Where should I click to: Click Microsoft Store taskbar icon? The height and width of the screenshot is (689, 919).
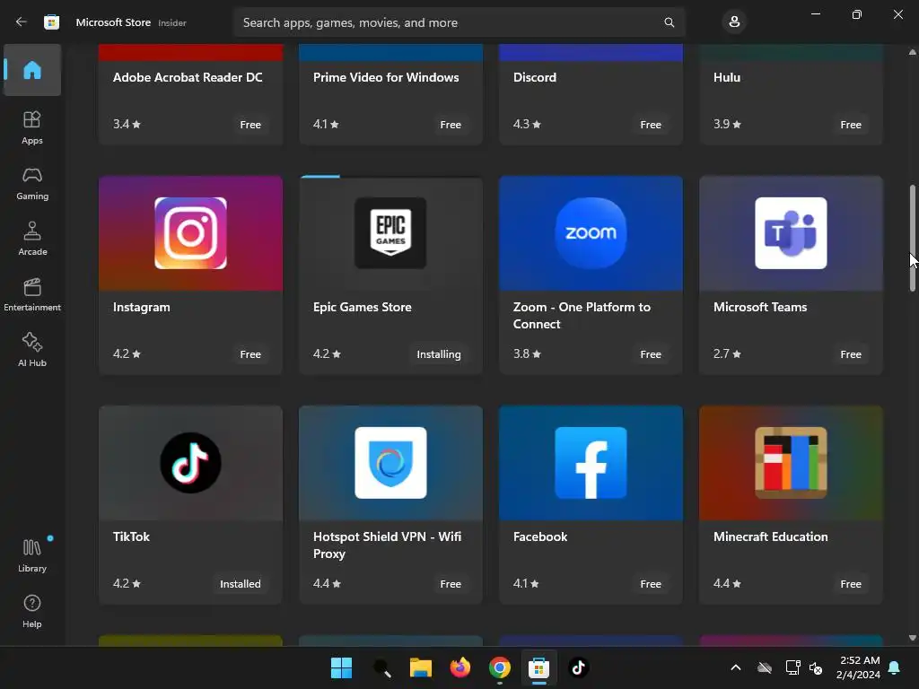[x=538, y=667]
